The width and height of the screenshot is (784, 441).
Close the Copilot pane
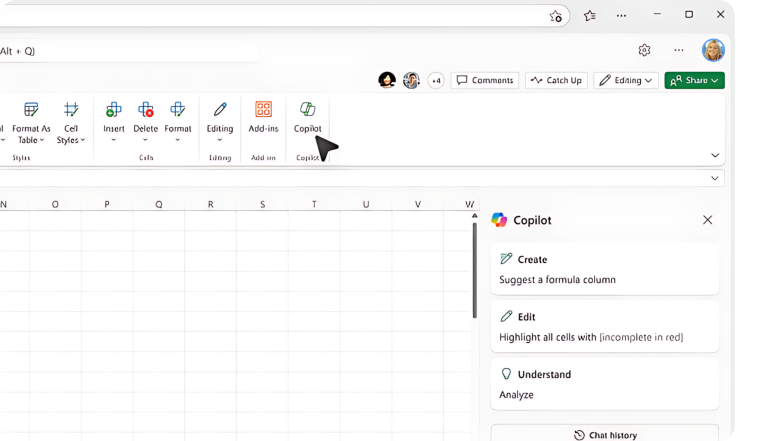707,220
